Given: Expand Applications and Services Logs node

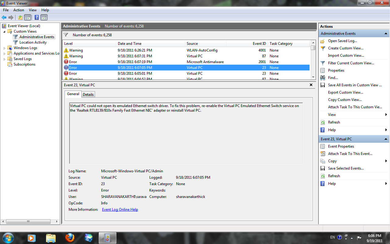Looking at the screenshot, I should (x=5, y=53).
